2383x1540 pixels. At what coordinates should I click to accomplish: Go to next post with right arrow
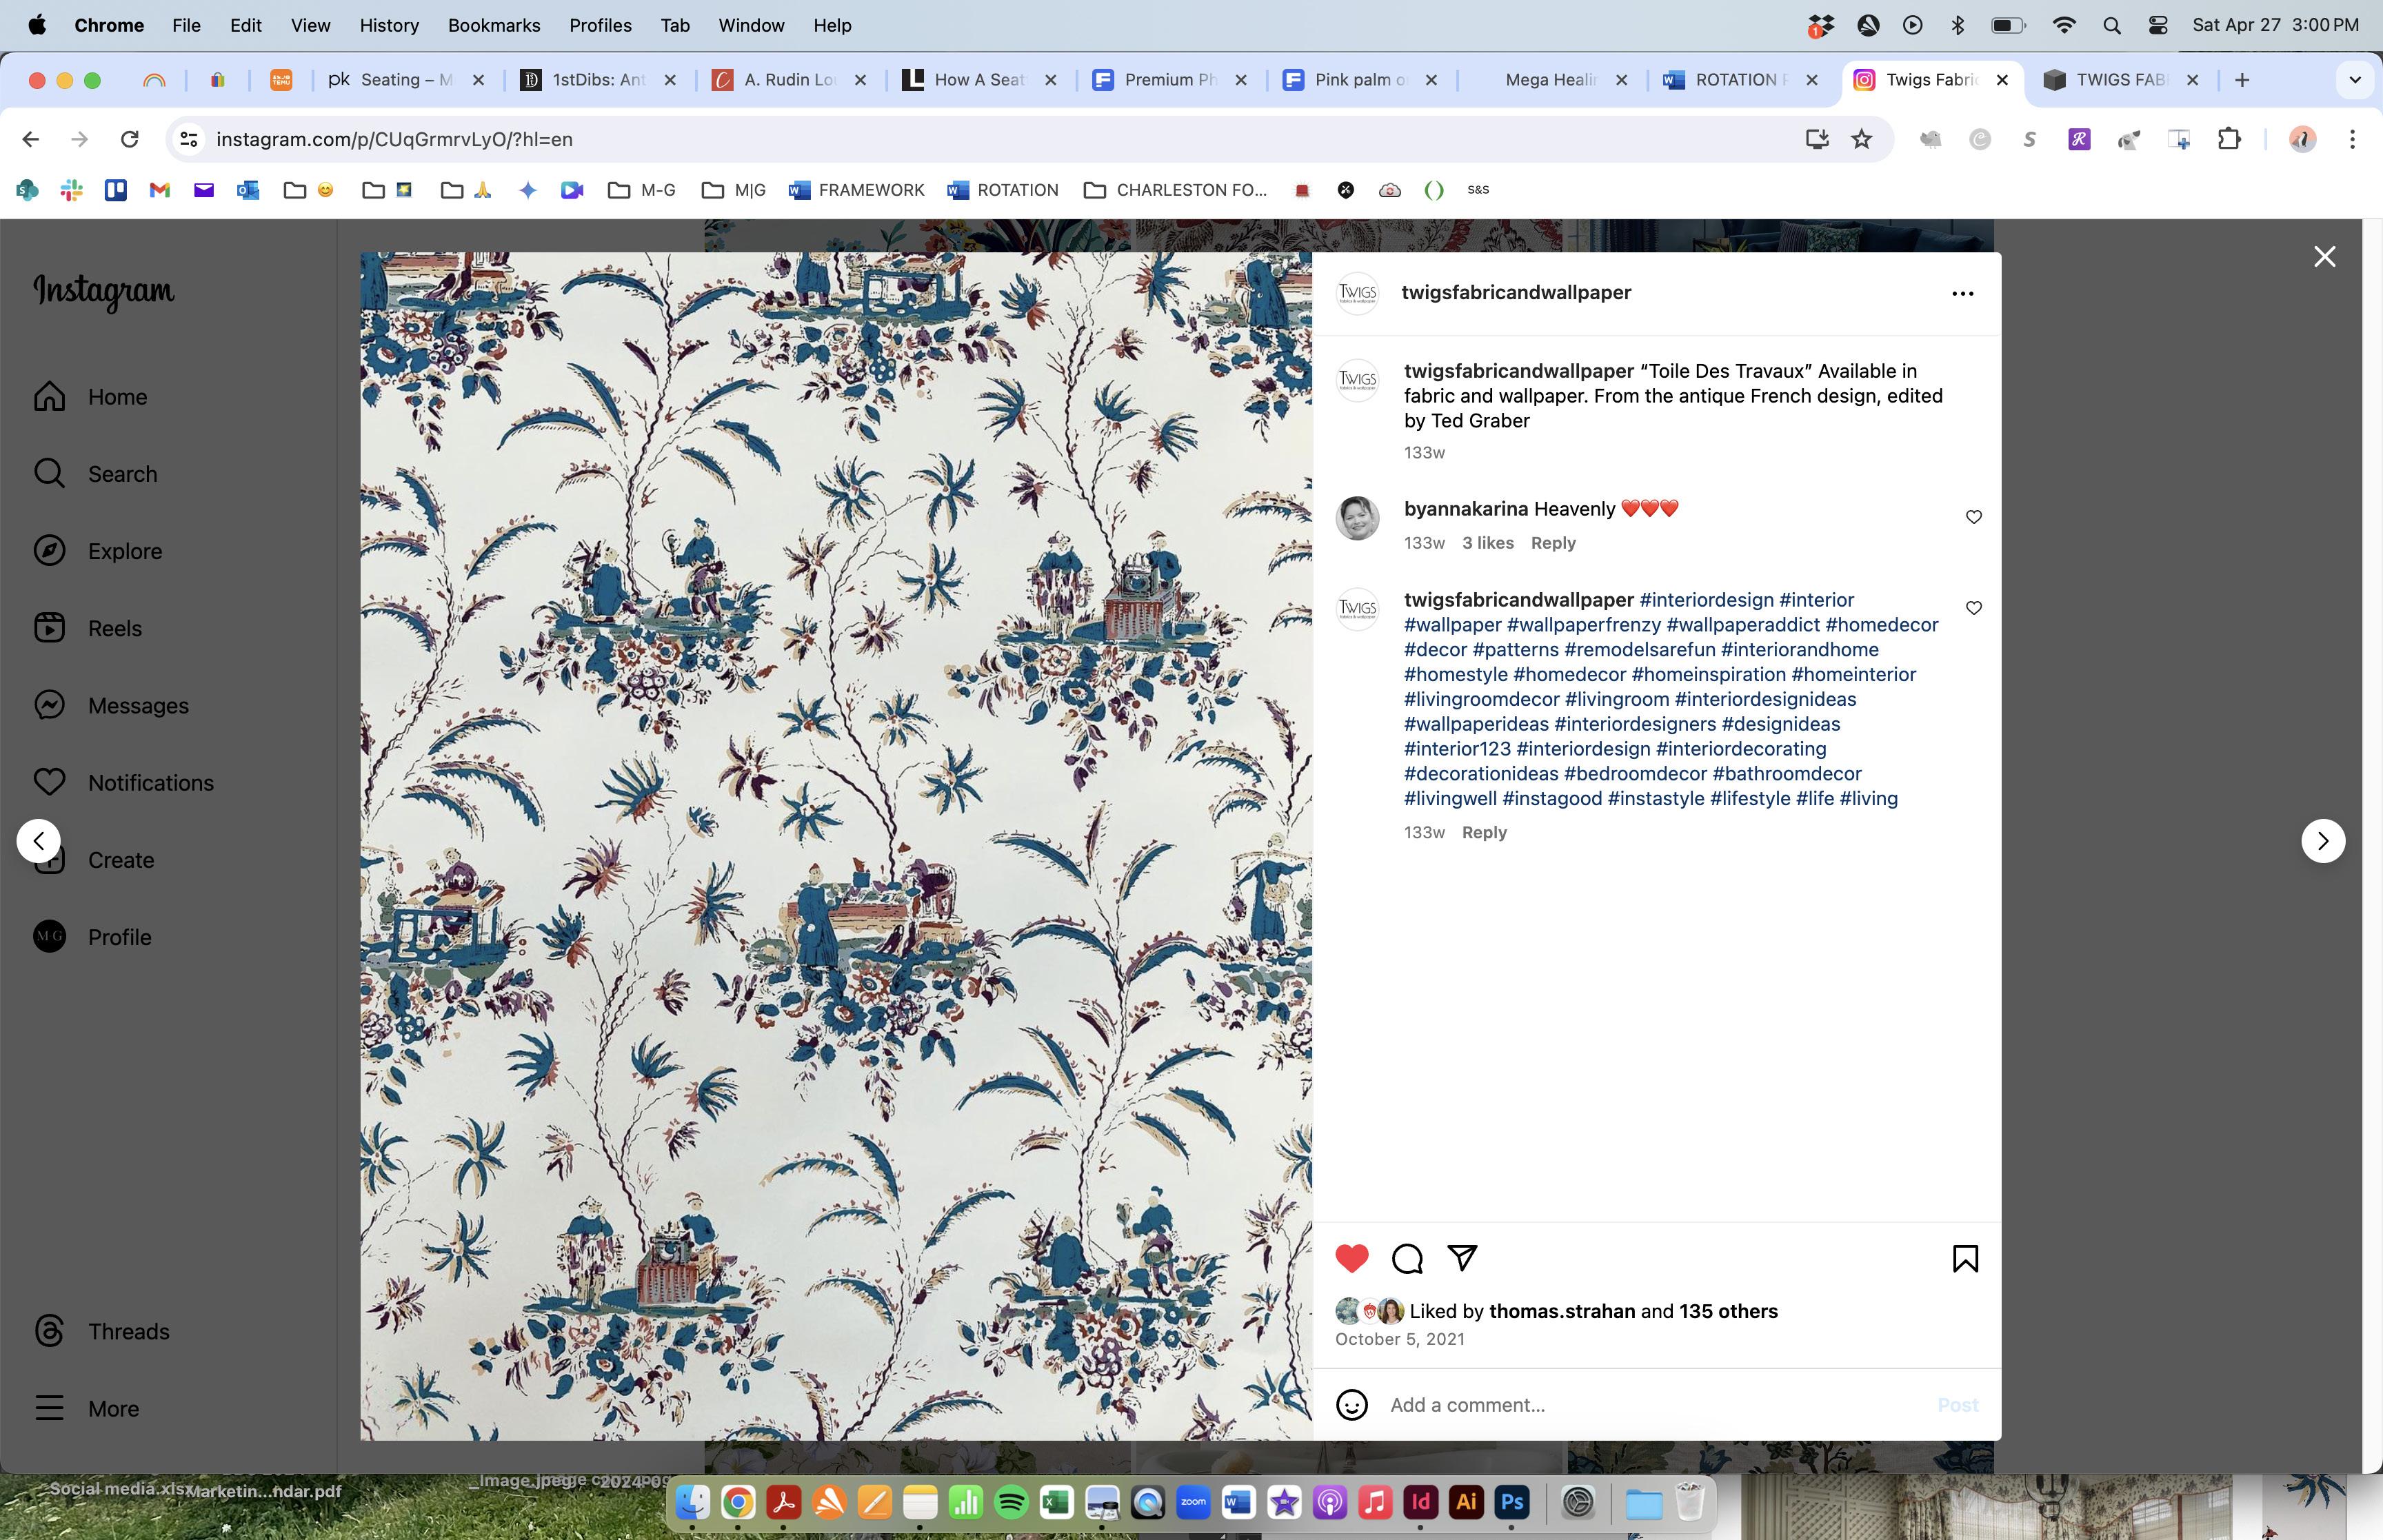pos(2322,841)
